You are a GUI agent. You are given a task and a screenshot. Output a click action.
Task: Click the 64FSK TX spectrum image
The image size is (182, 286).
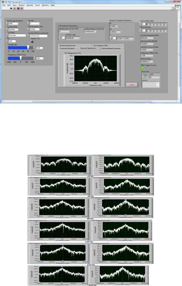(57, 275)
